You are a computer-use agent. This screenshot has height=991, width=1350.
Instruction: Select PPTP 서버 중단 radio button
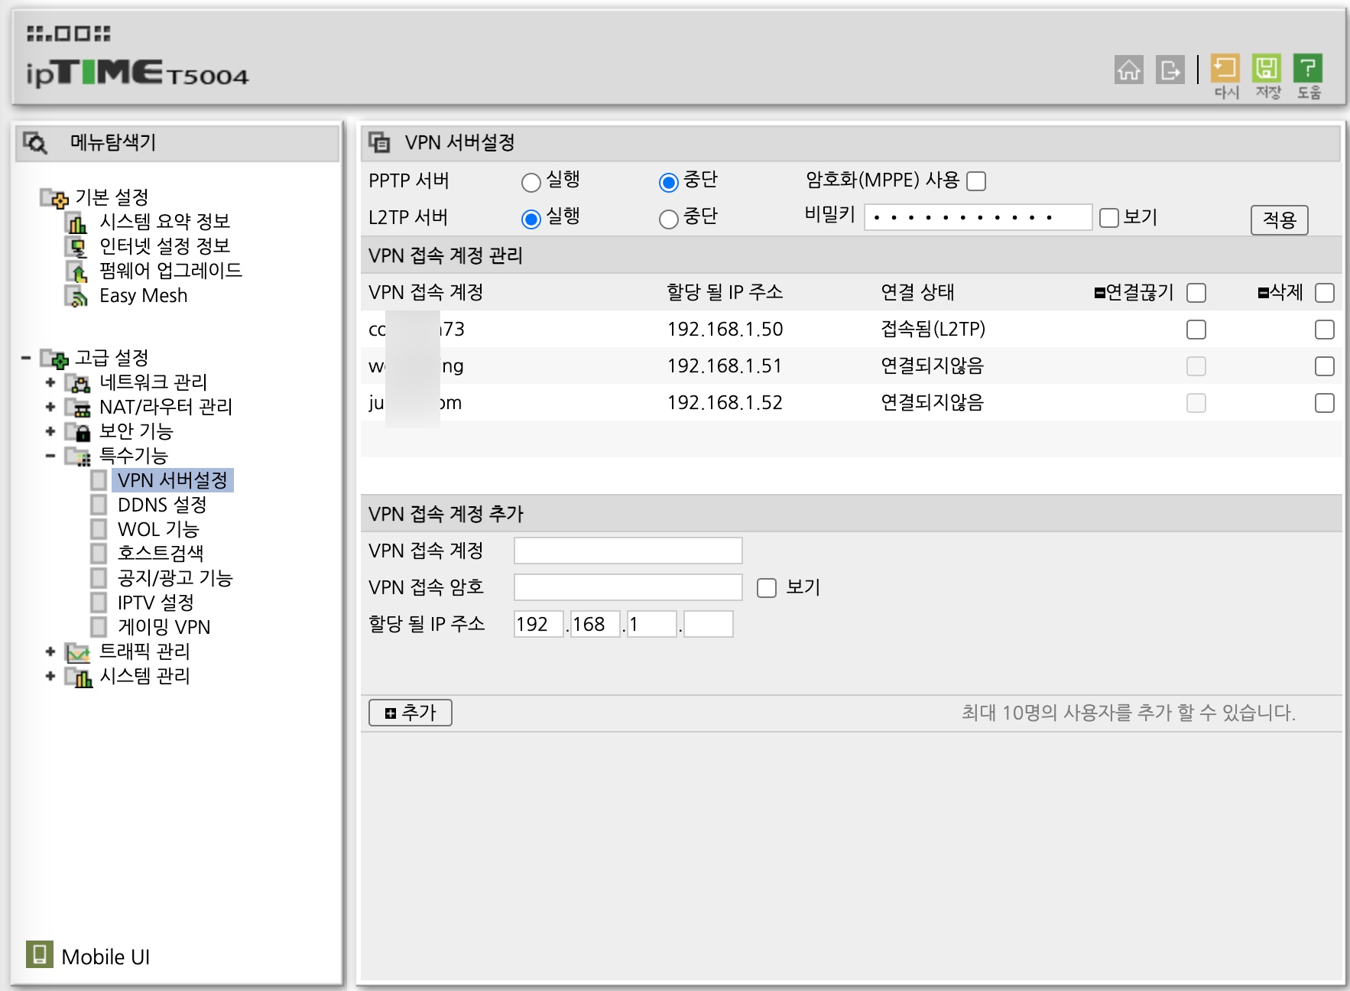click(668, 182)
